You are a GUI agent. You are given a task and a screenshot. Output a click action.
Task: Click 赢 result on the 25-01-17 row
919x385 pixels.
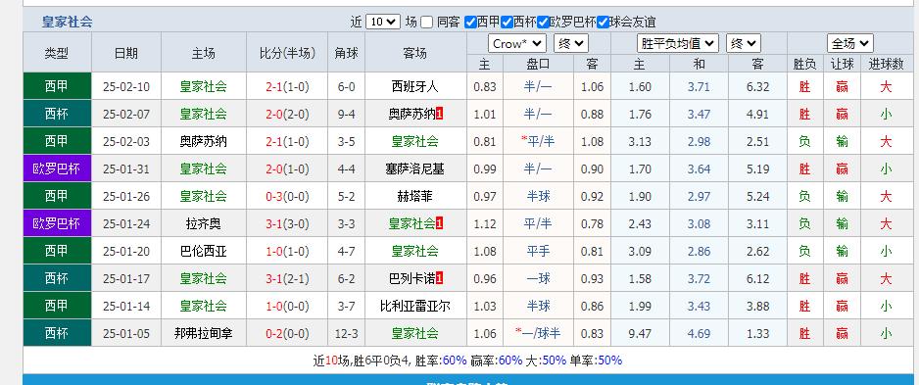click(x=843, y=278)
